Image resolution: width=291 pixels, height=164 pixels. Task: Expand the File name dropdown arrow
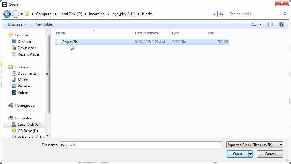(220, 145)
